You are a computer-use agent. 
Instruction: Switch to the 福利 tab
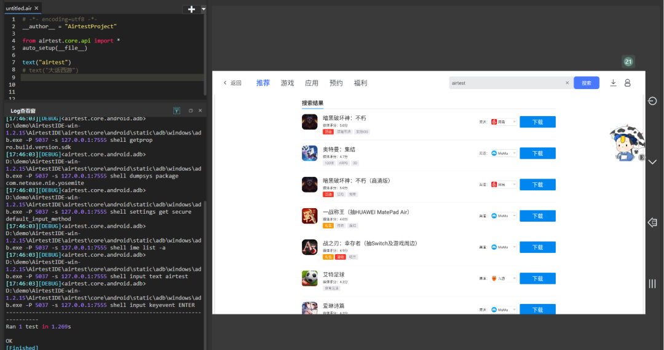coord(360,83)
